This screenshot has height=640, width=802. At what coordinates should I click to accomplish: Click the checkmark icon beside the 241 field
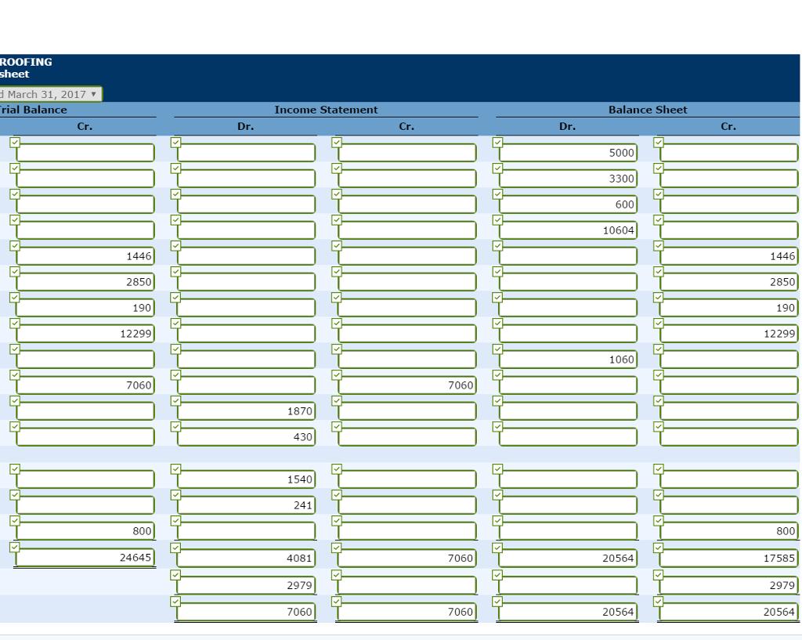175,495
